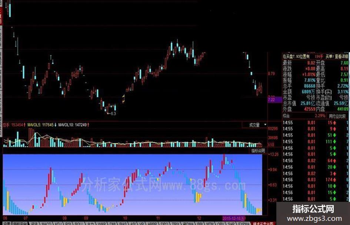Click the 外盘 value 42559
Image resolution: width=350 pixels, height=225 pixels.
(x=310, y=109)
